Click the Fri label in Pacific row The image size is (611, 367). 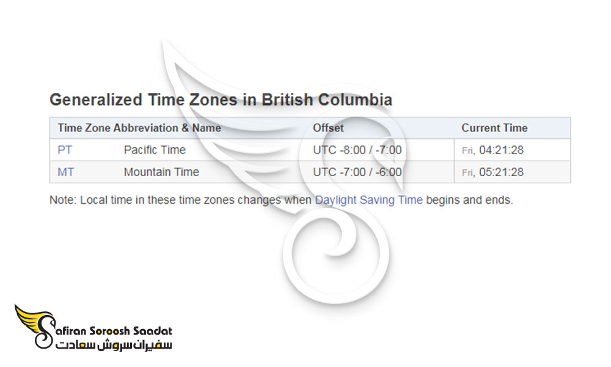468,151
